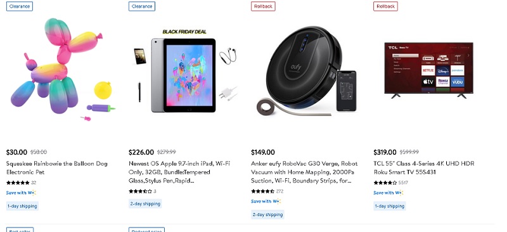Open Anker eufy RoboVac G30 Verge title
The image size is (507, 232).
304,172
